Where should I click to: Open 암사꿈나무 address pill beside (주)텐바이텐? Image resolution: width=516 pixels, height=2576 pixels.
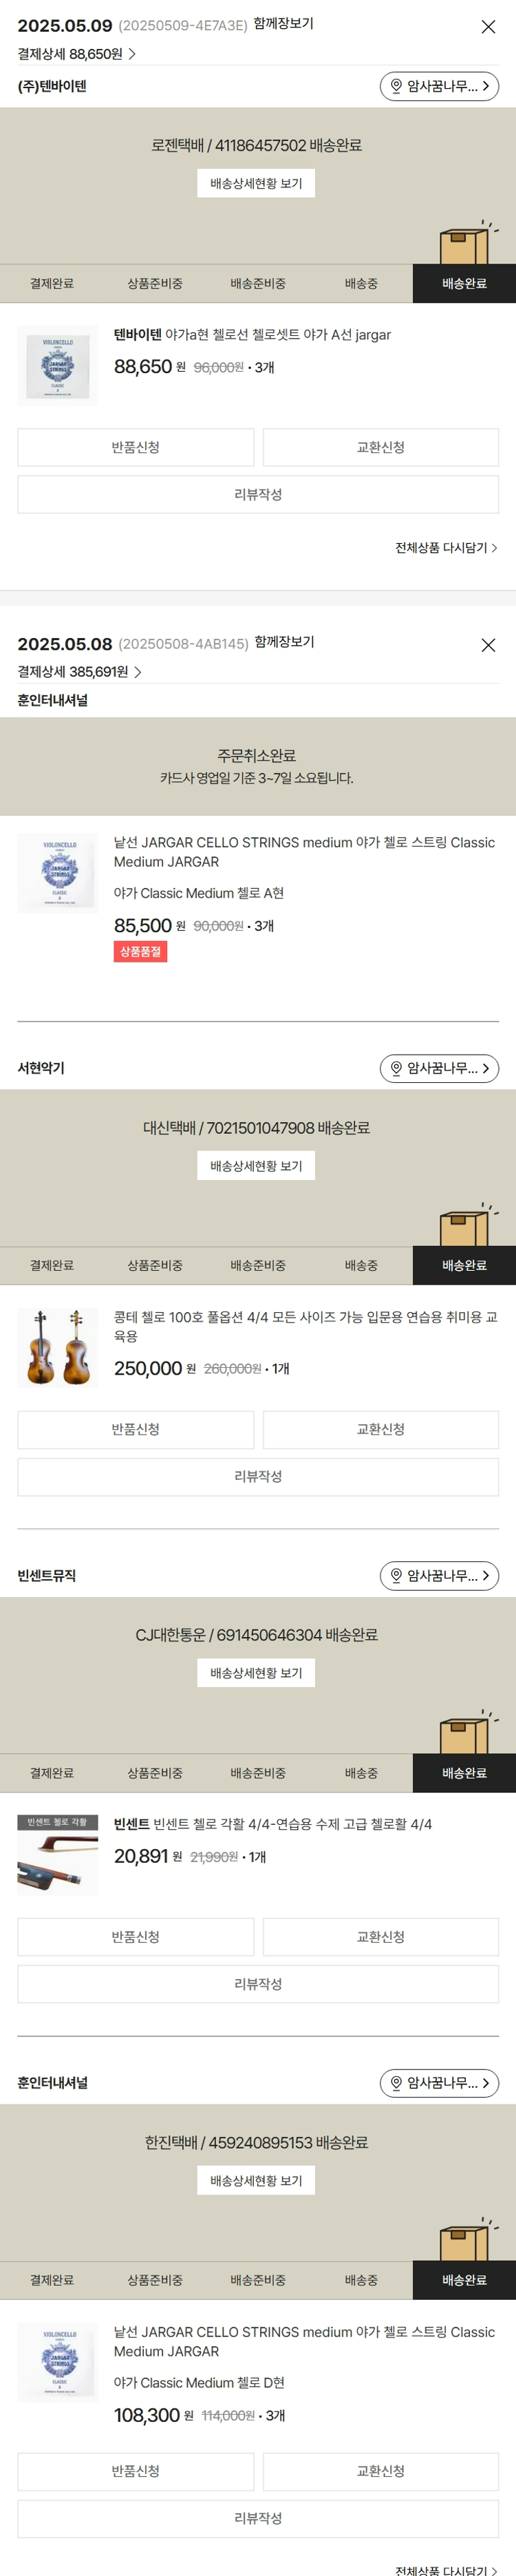(x=439, y=86)
